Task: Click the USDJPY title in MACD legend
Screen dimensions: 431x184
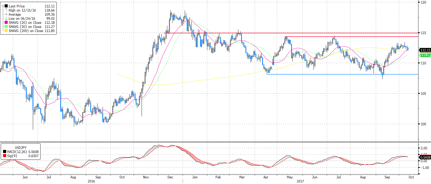Action: tap(21, 148)
